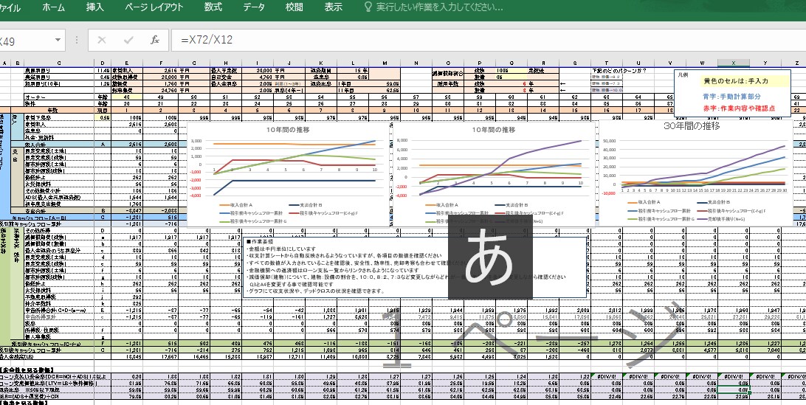Click the three-dot handle beside the Name Box

coord(77,40)
